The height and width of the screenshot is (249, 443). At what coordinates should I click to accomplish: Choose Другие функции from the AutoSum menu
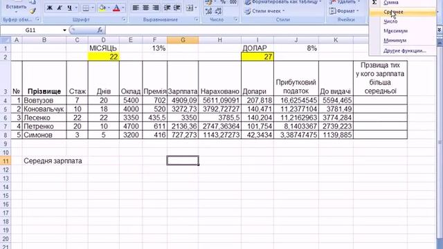pos(403,50)
